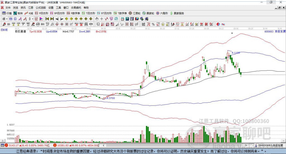Screen dimensions: 286x154
Task: Select the crosshair plus cursor tool
Action: [x=102, y=19]
